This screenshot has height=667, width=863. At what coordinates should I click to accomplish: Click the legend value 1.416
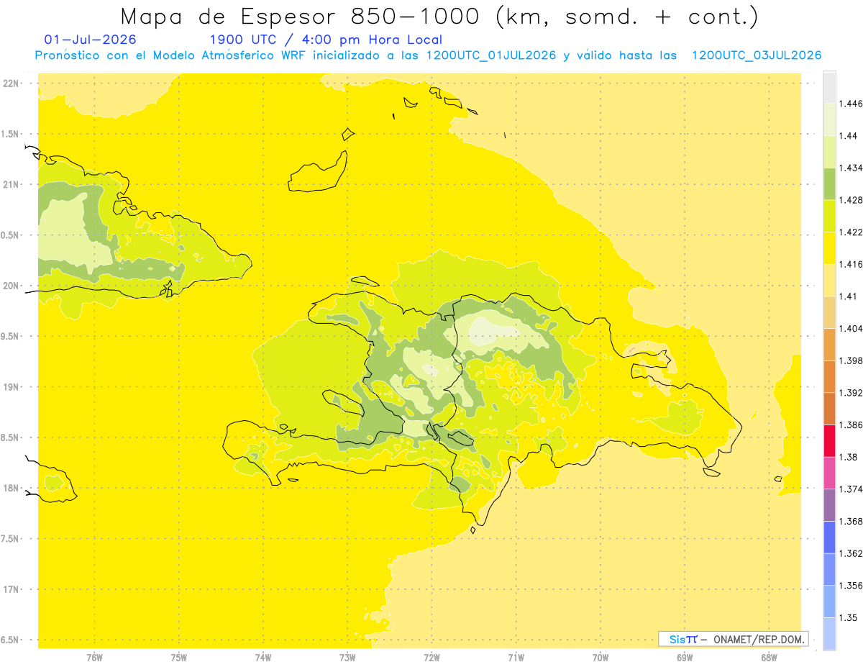click(851, 264)
